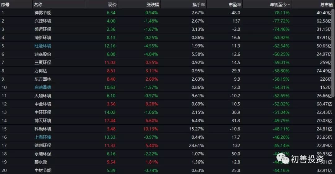This screenshot has height=174, width=335.
Task: Open stock 博天环境
Action: pos(43,121)
